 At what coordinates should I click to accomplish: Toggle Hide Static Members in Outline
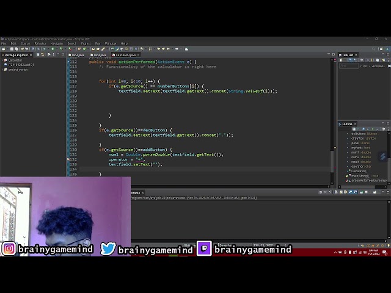pos(368,129)
